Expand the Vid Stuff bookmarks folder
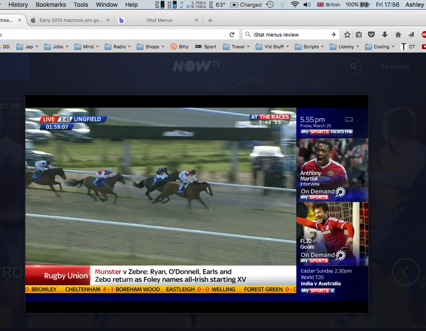Image resolution: width=426 pixels, height=331 pixels. (272, 47)
